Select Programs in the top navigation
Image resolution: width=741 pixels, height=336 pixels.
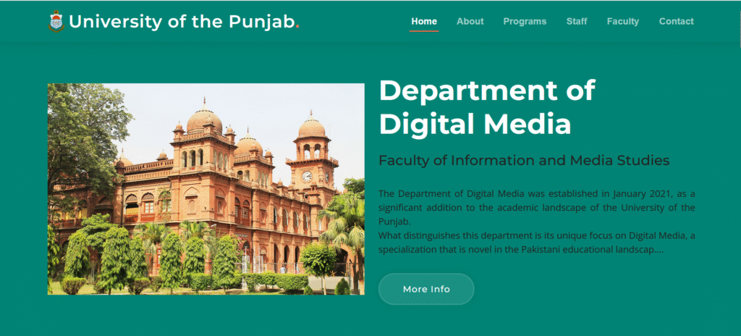tap(525, 21)
